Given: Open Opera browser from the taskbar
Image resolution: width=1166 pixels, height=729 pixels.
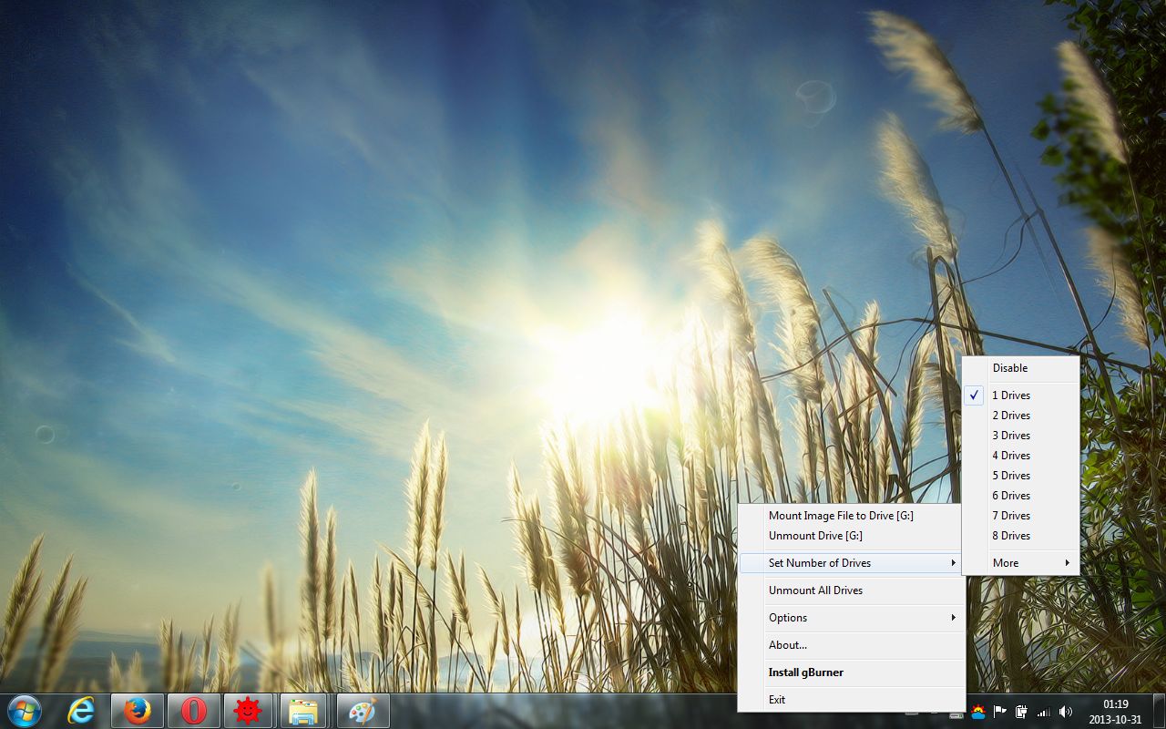Looking at the screenshot, I should [193, 711].
